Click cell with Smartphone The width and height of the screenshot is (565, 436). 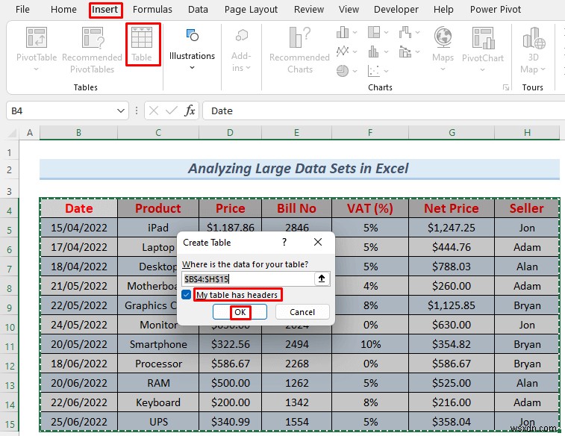coord(158,344)
